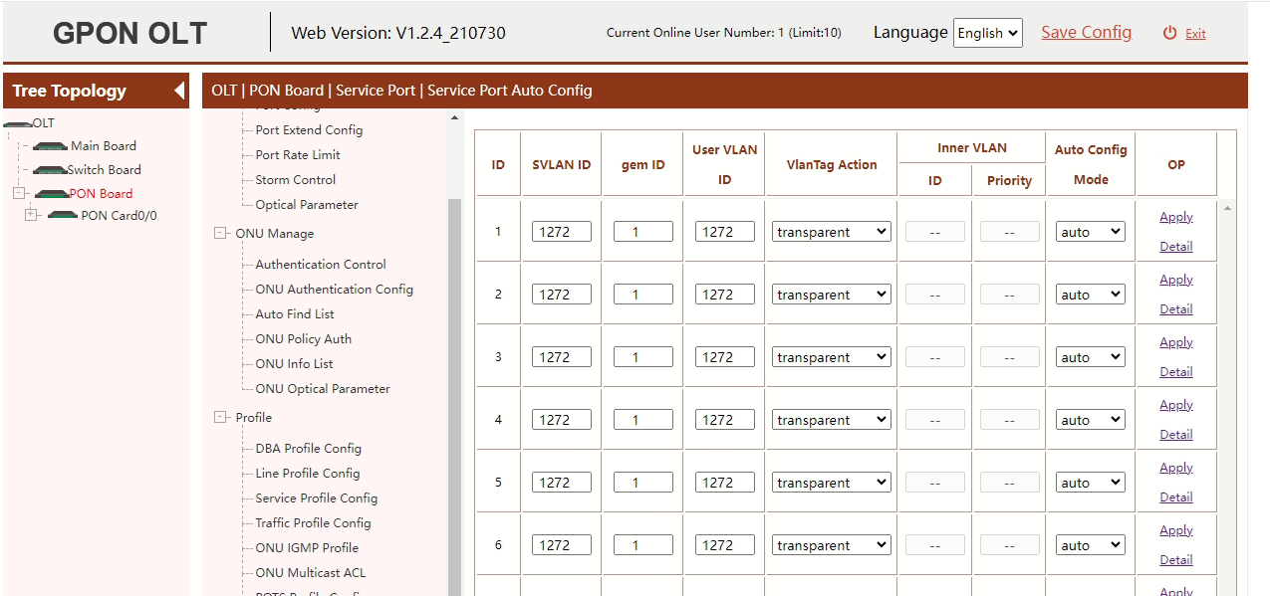Image resolution: width=1270 pixels, height=596 pixels.
Task: Click Detail for row 2
Action: pos(1176,309)
